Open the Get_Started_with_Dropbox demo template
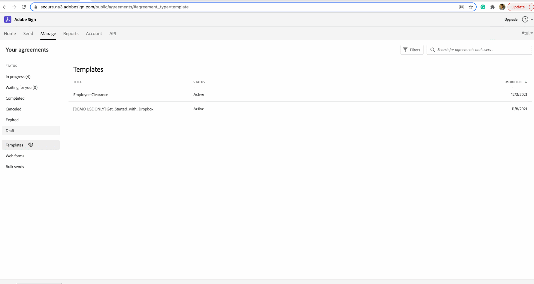 pyautogui.click(x=113, y=109)
